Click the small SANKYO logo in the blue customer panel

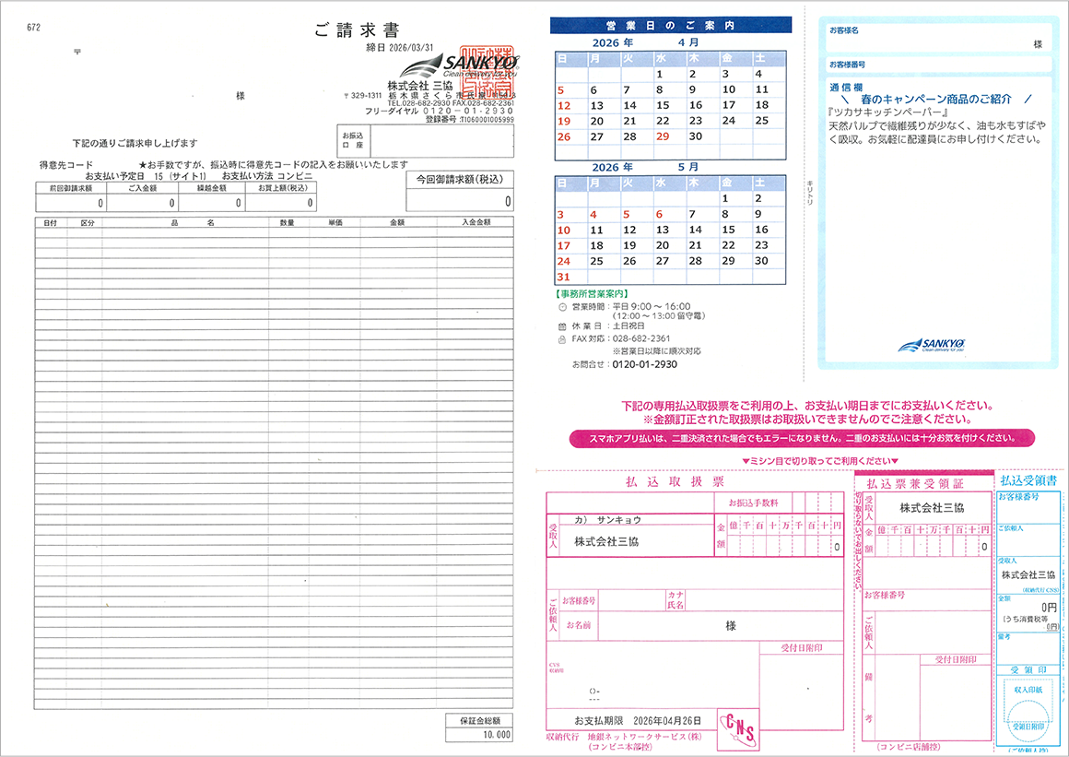932,345
